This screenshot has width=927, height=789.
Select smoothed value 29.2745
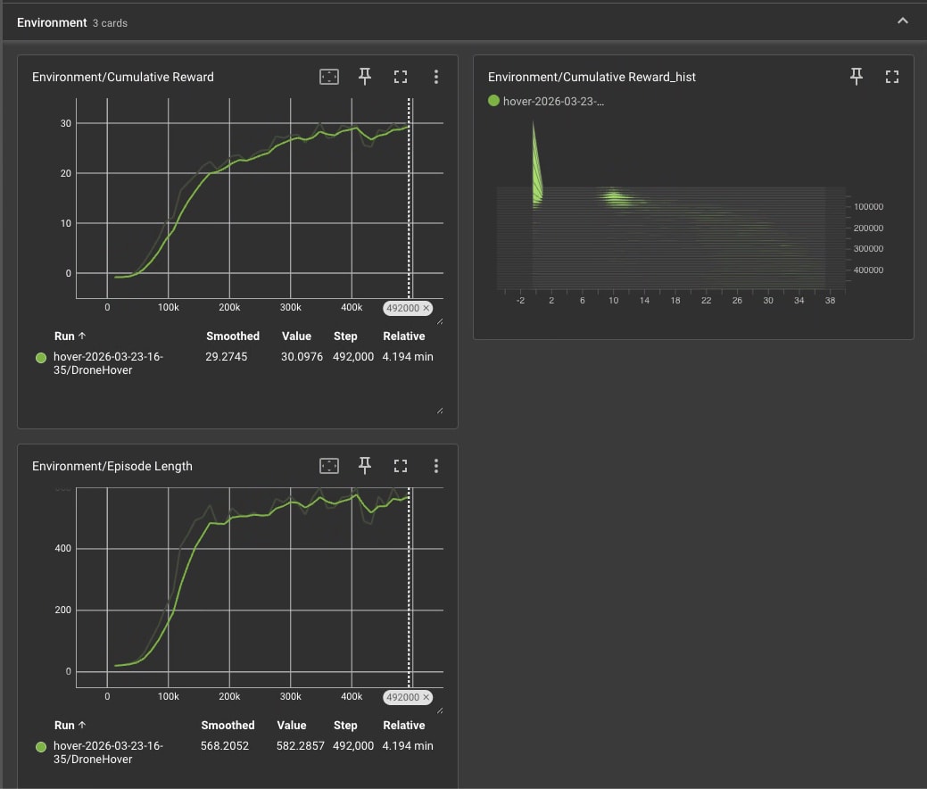pos(227,357)
